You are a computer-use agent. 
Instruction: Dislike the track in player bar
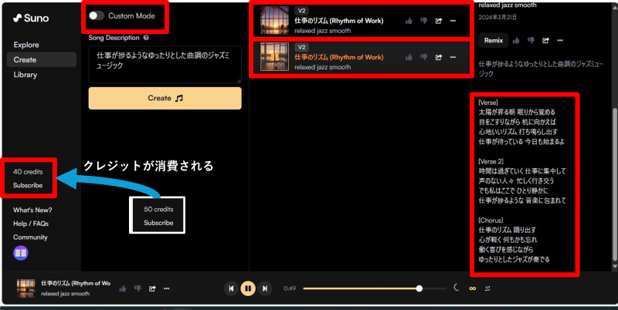click(138, 288)
